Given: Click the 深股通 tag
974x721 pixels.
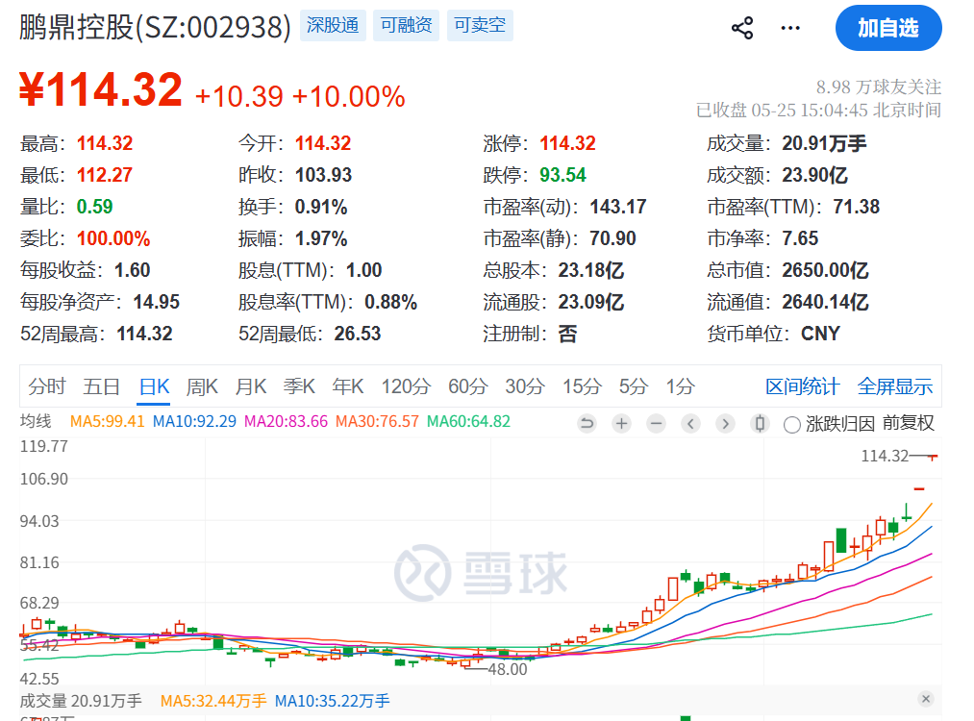Looking at the screenshot, I should 333,25.
